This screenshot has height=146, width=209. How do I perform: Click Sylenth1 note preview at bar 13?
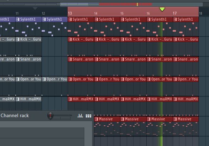[x=81, y=29]
